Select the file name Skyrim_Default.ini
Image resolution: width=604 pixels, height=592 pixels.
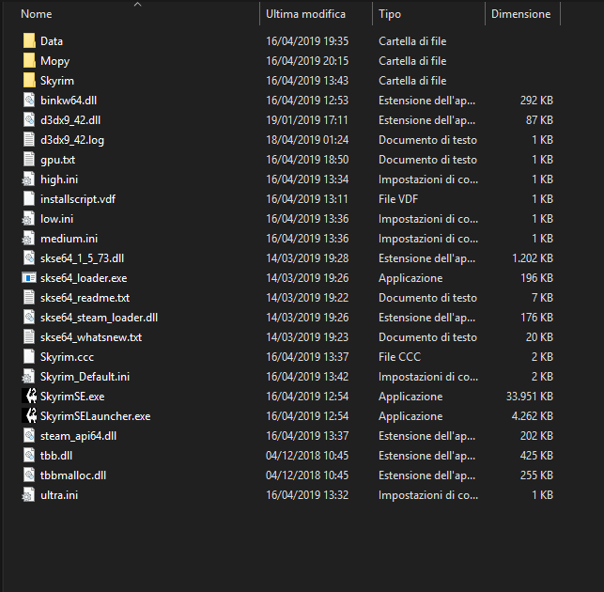85,377
